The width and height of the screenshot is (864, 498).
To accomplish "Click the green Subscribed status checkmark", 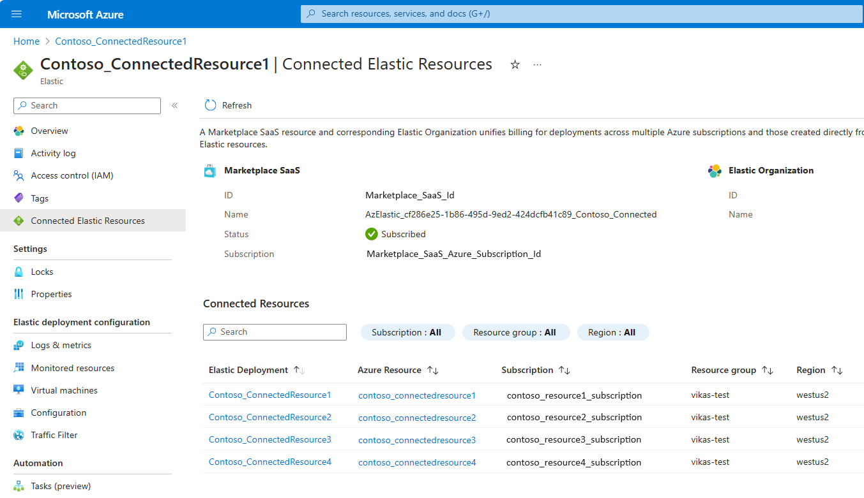I will coord(371,234).
